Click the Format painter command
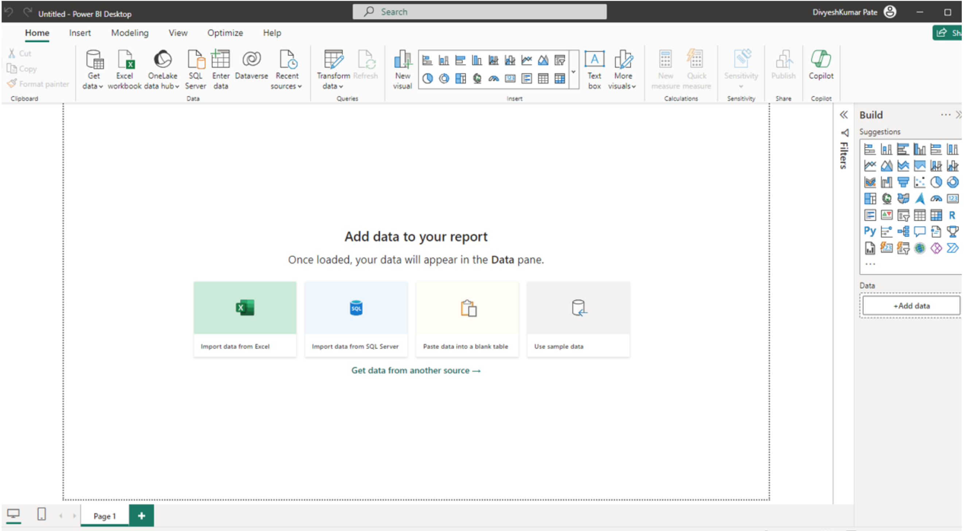 click(38, 84)
